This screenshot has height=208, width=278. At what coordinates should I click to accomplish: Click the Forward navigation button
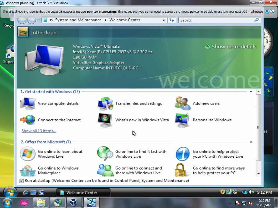[32, 20]
